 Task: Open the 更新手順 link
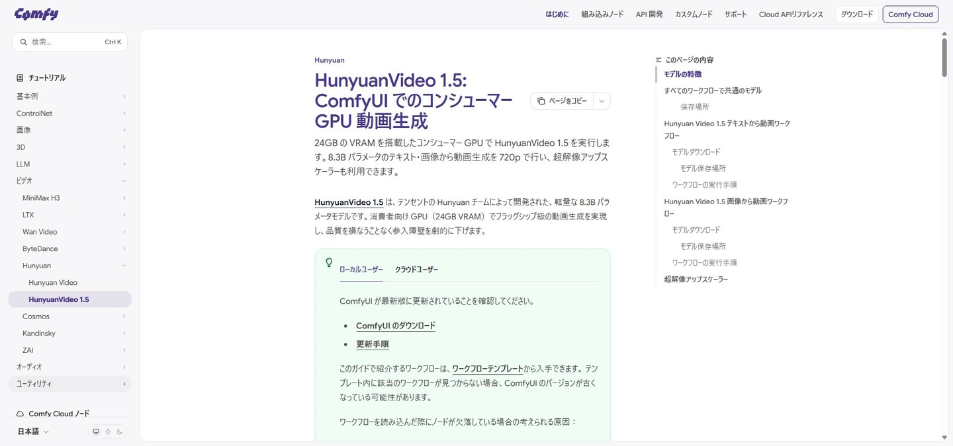(x=373, y=344)
